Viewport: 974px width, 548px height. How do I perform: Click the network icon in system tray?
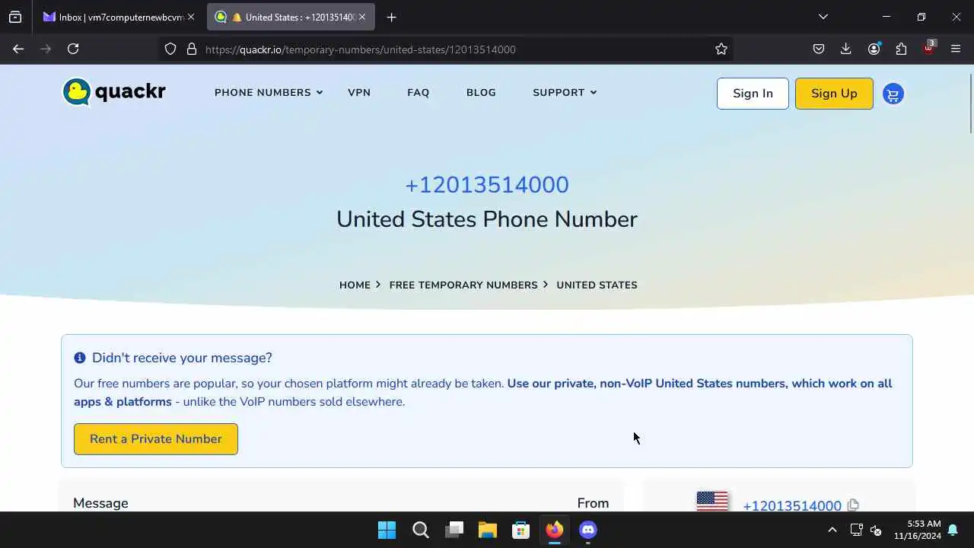click(856, 530)
